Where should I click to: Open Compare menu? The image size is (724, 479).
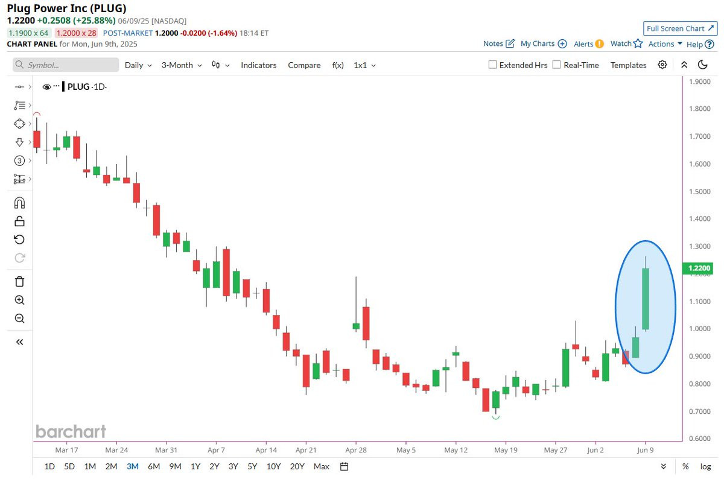point(304,65)
